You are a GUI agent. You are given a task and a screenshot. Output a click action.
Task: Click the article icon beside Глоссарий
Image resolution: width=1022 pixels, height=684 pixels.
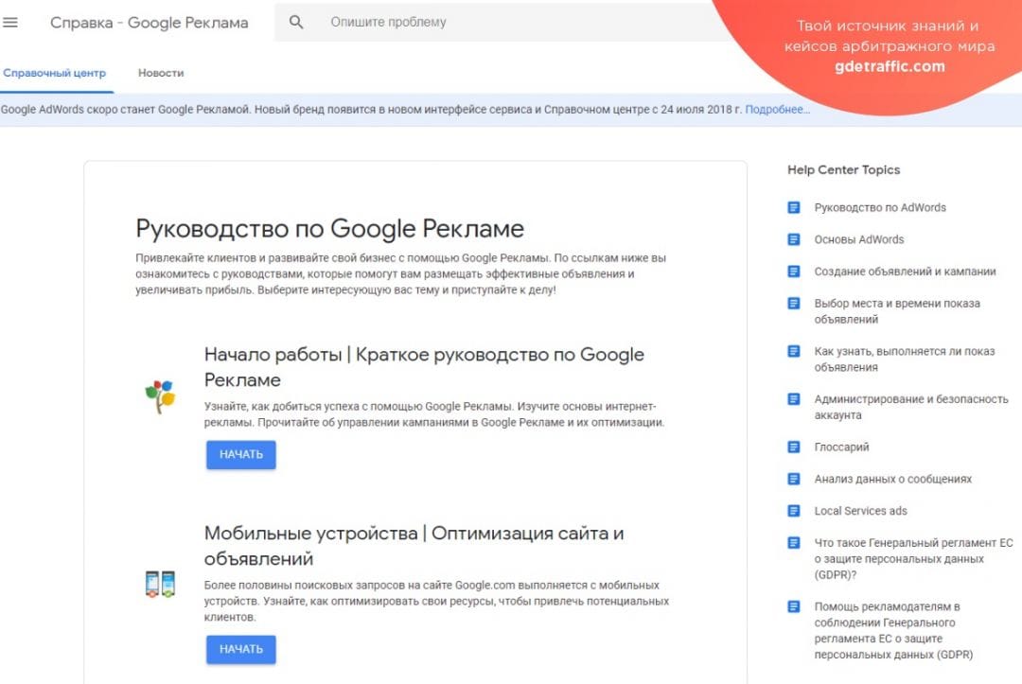point(792,447)
